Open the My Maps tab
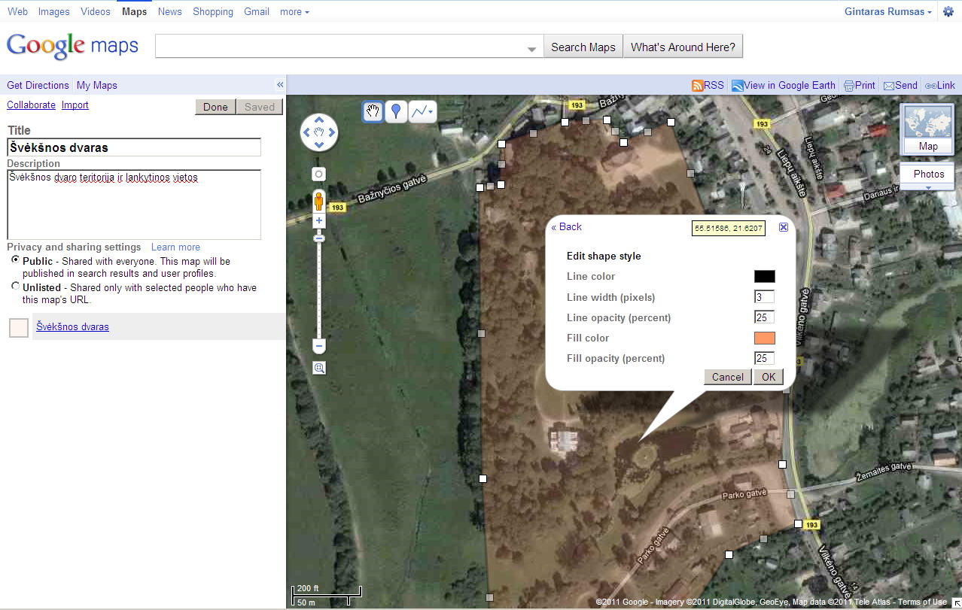 97,86
